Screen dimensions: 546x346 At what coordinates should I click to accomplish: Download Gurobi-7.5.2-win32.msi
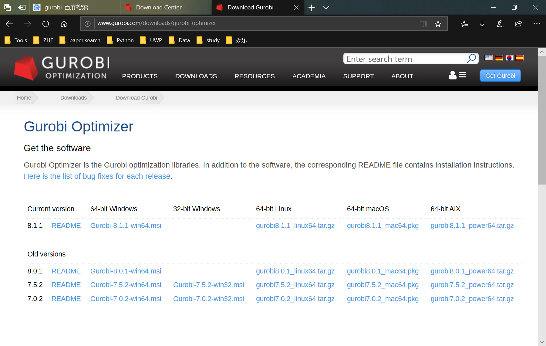208,285
